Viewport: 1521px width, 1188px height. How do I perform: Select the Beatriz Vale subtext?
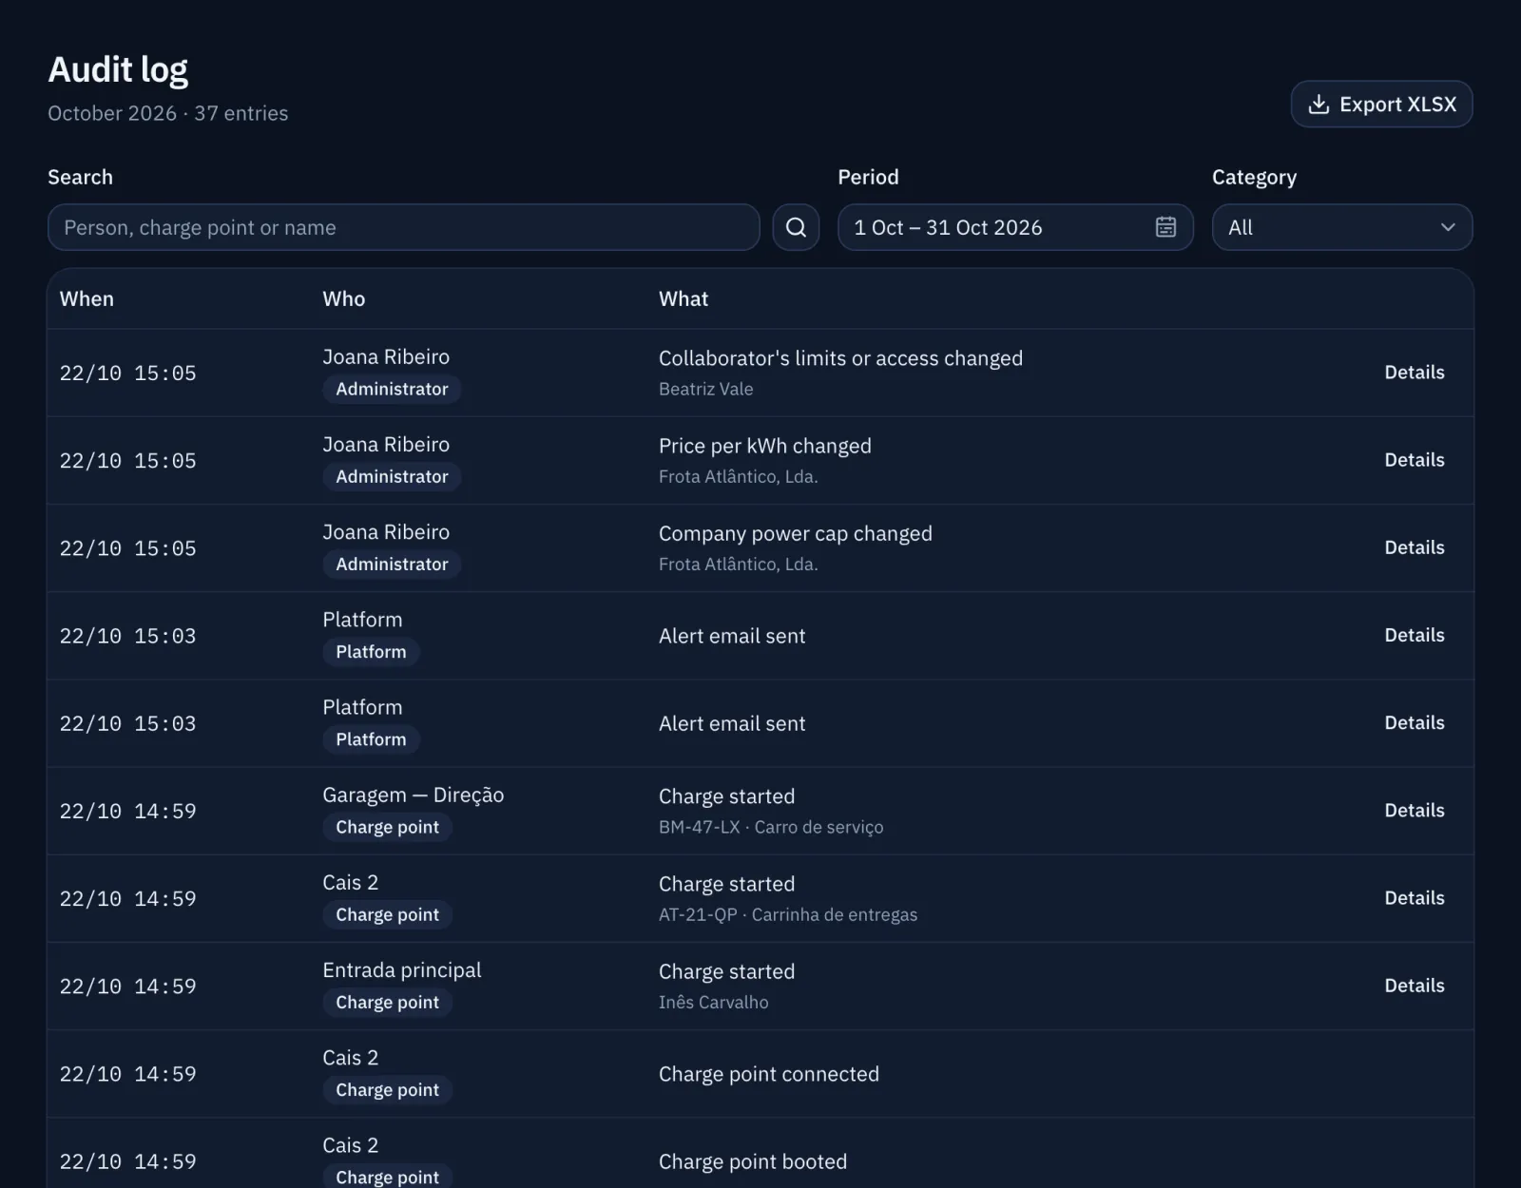click(x=705, y=389)
